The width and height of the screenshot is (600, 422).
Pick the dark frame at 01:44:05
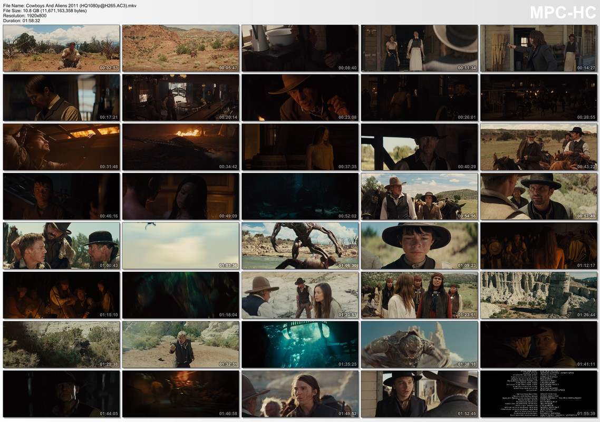coord(61,394)
